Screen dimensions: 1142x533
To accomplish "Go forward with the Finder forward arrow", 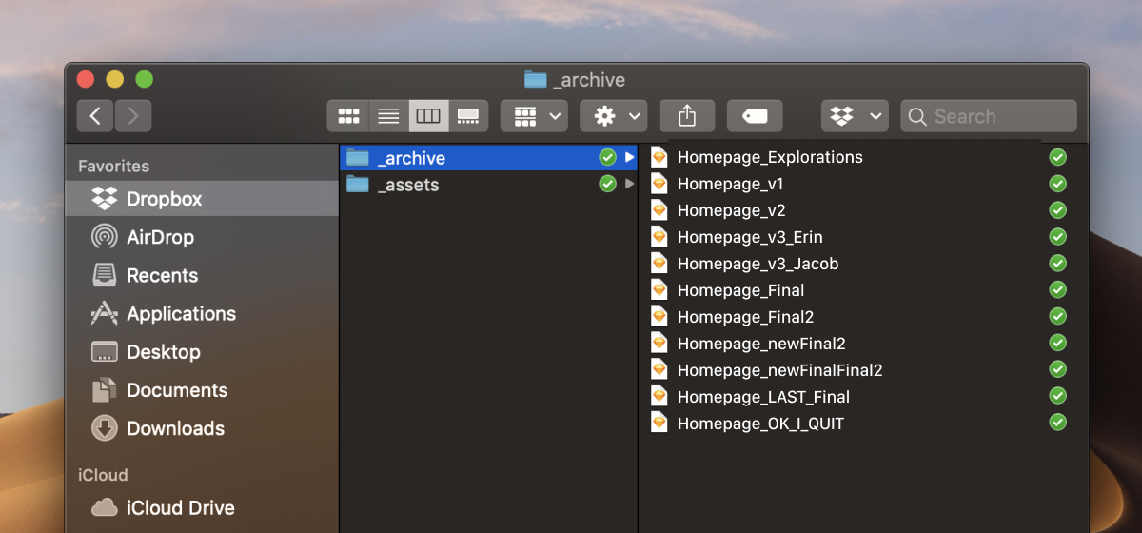I will 133,116.
